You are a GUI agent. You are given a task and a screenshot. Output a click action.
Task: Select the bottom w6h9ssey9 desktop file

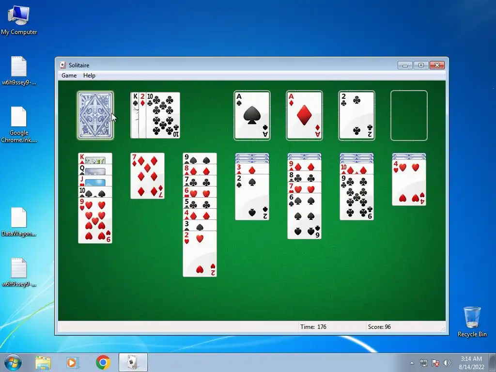coord(19,272)
